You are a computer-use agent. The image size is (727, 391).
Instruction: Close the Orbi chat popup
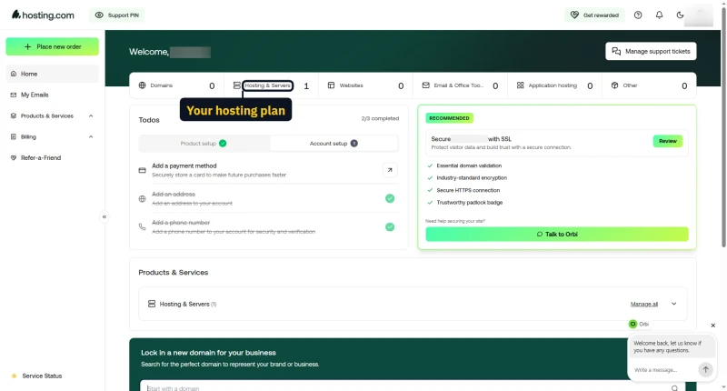(x=713, y=326)
